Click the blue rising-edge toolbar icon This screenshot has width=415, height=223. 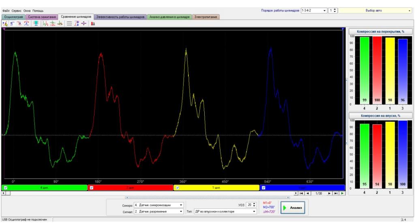(12, 23)
